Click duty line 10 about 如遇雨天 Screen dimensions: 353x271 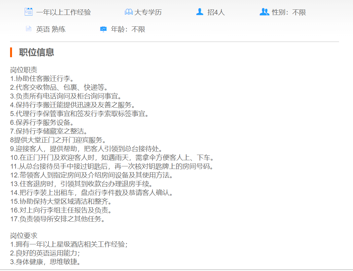point(112,158)
